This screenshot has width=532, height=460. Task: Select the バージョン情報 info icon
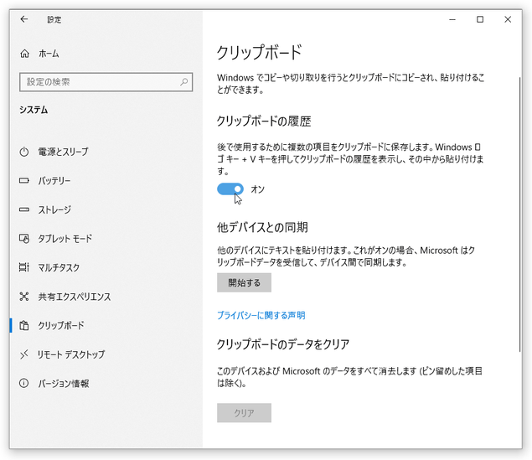point(23,384)
